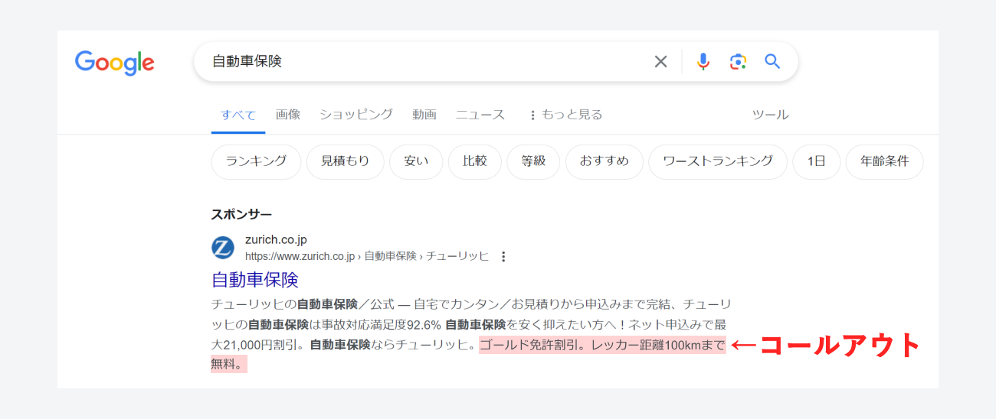Select the 等級 filter chip
Viewport: 996px width, 419px height.
coord(533,162)
